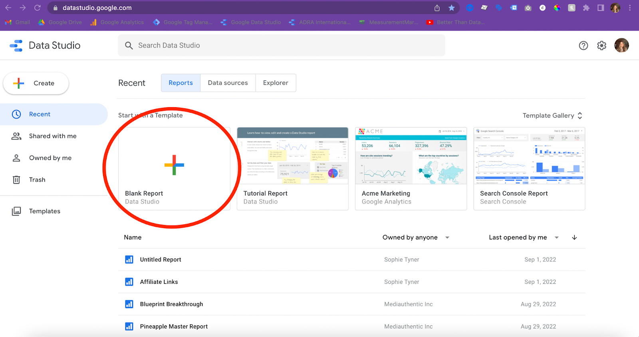Viewport: 639px width, 337px height.
Task: Expand the Template Gallery
Action: click(552, 116)
